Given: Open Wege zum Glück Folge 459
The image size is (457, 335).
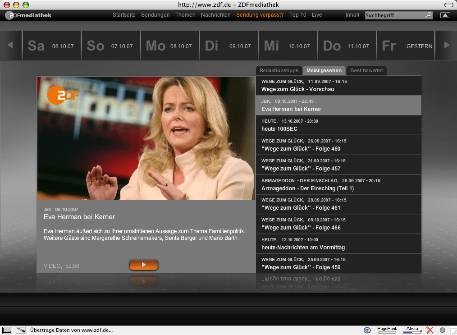Looking at the screenshot, I should pyautogui.click(x=338, y=264).
